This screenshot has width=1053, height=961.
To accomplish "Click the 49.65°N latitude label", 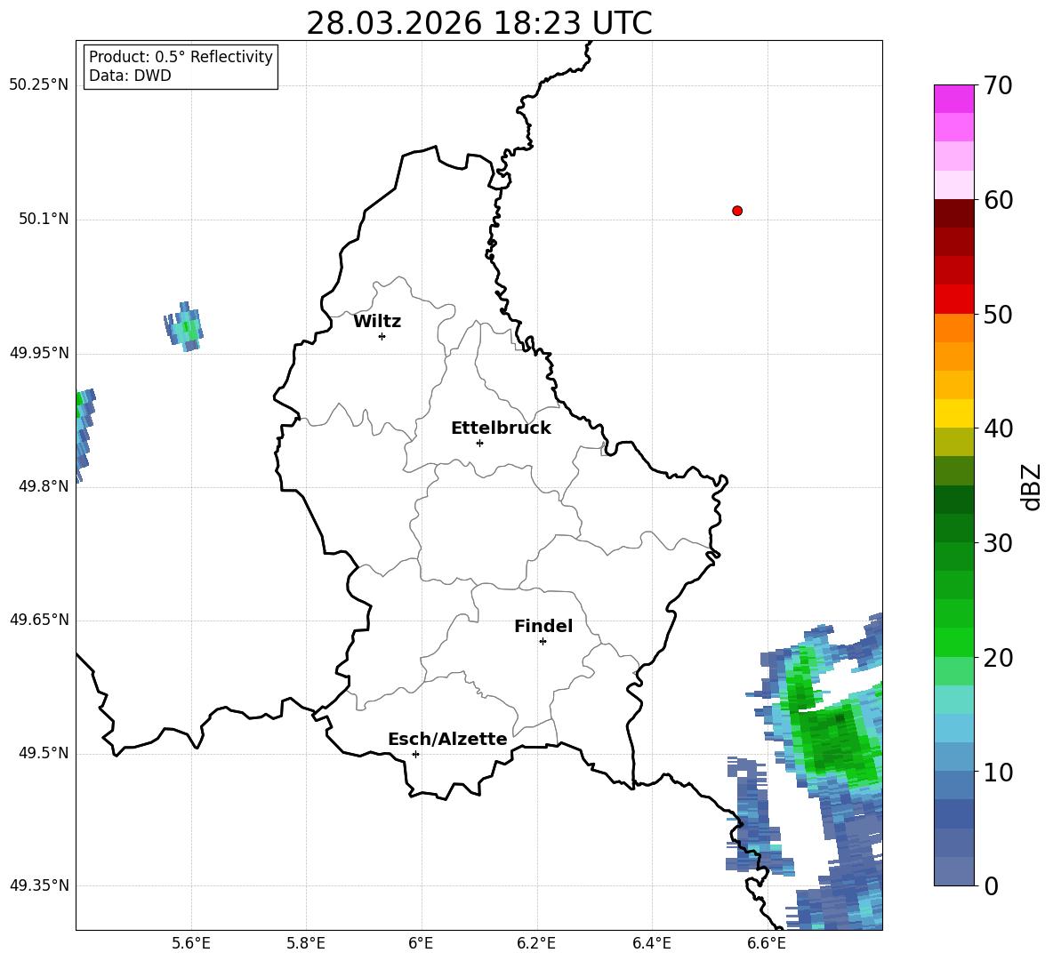I will click(x=38, y=619).
